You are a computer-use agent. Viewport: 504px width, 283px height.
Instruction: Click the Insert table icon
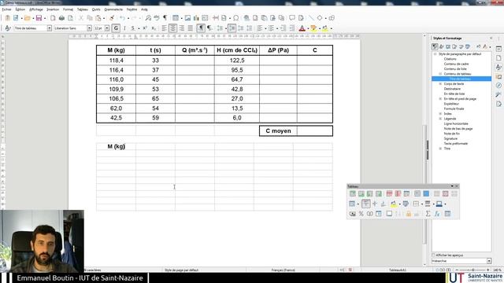(x=175, y=18)
